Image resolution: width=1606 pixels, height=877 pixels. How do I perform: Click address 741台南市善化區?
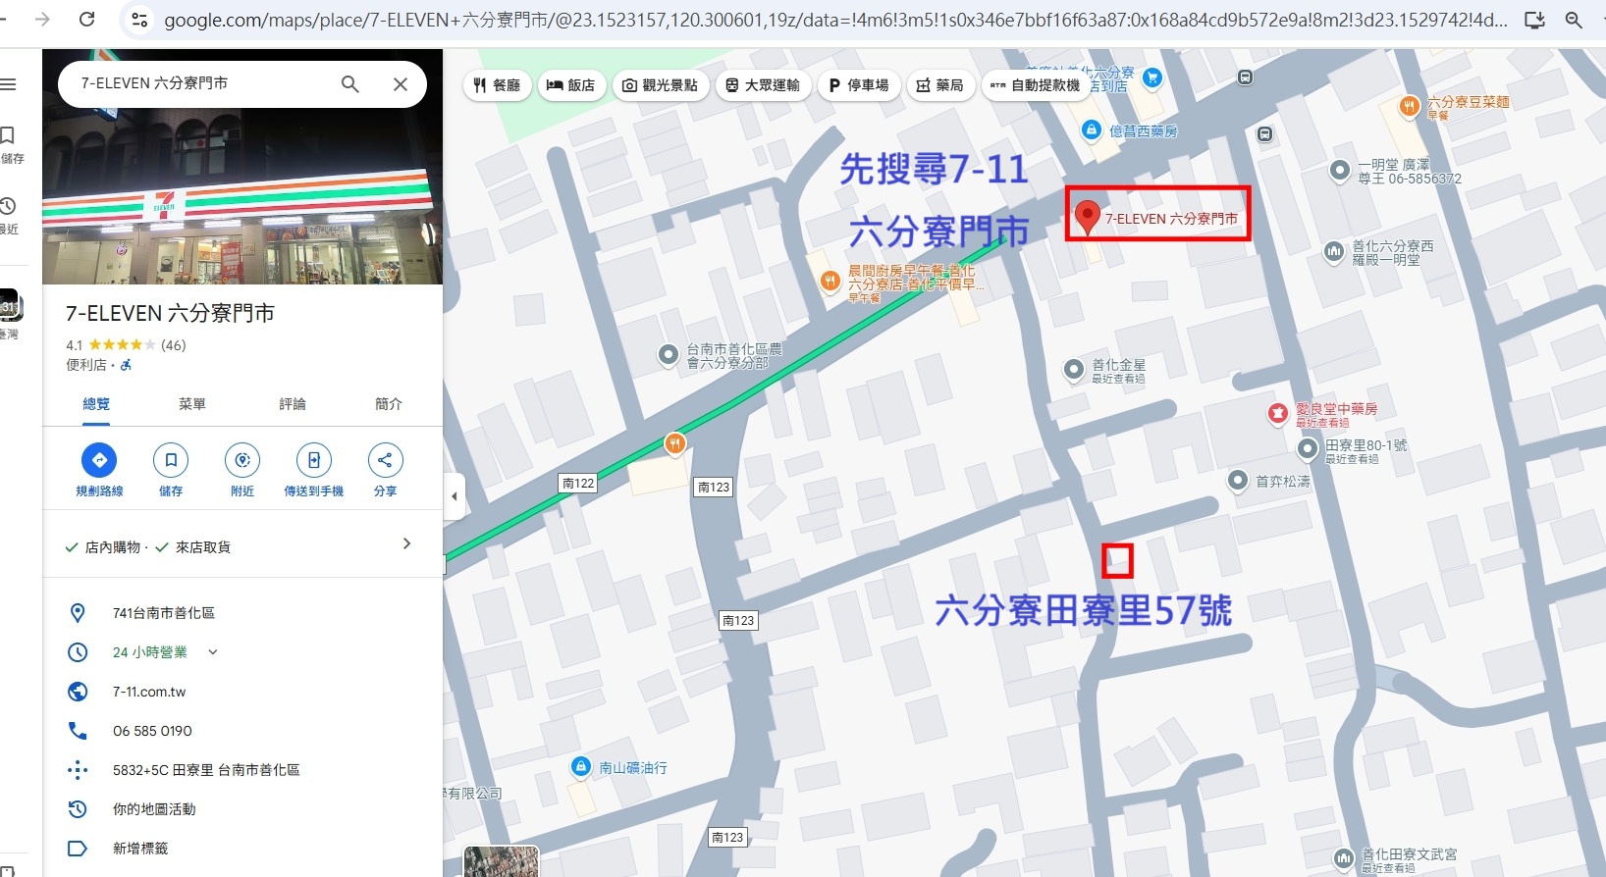[164, 613]
